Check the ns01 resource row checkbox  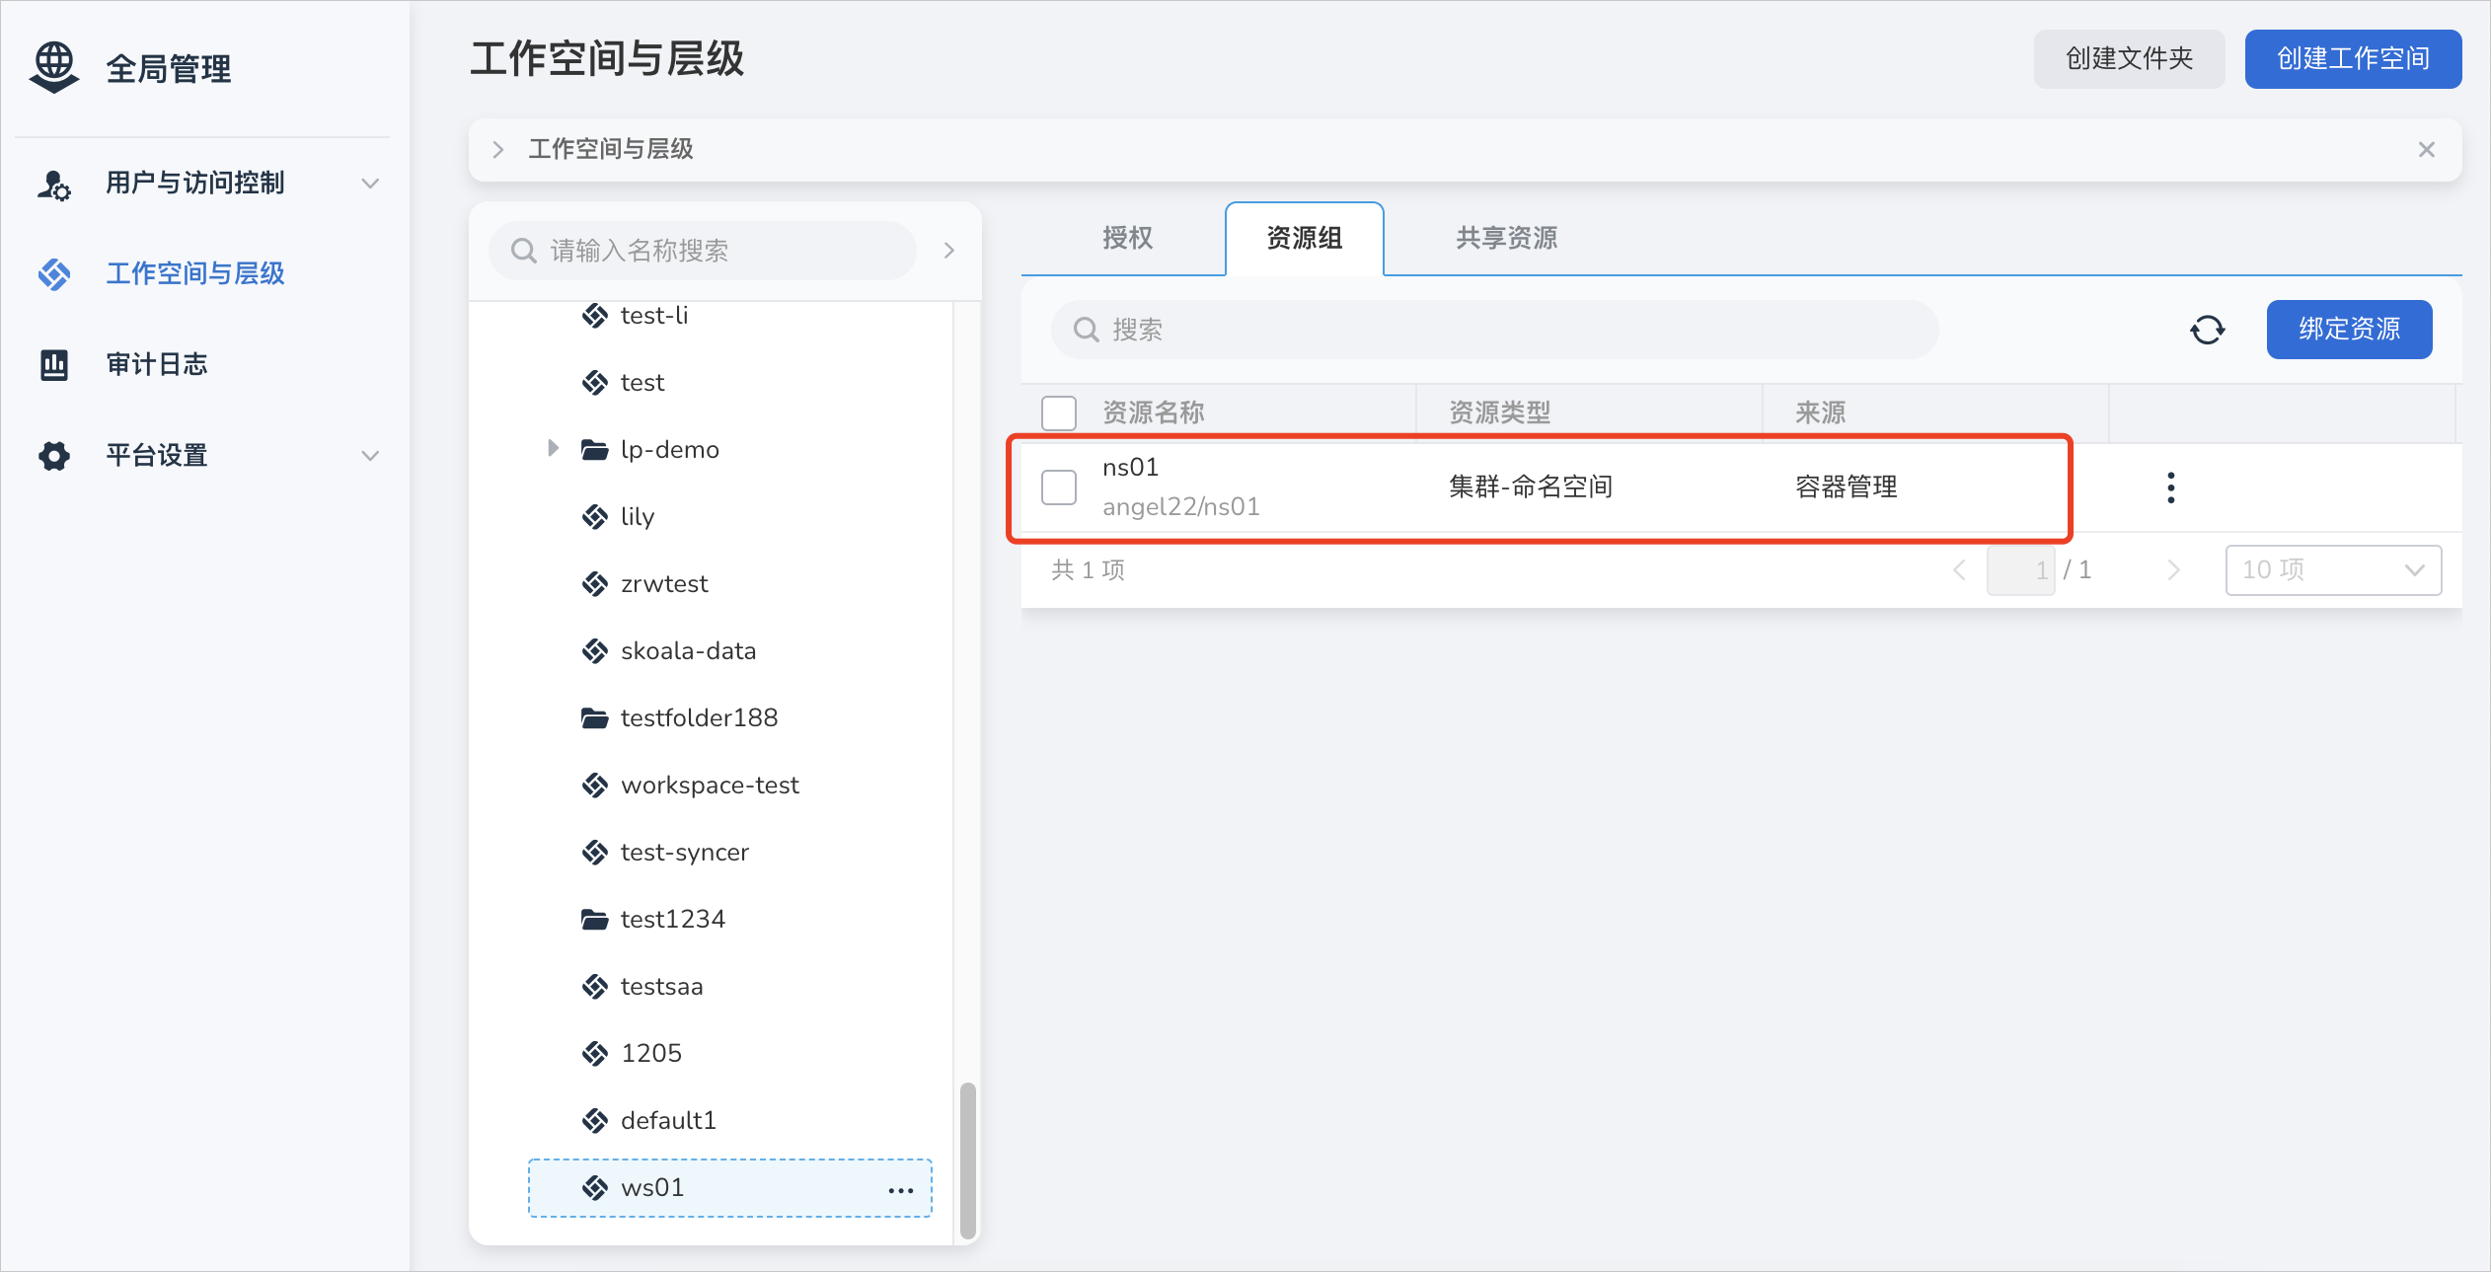tap(1058, 487)
